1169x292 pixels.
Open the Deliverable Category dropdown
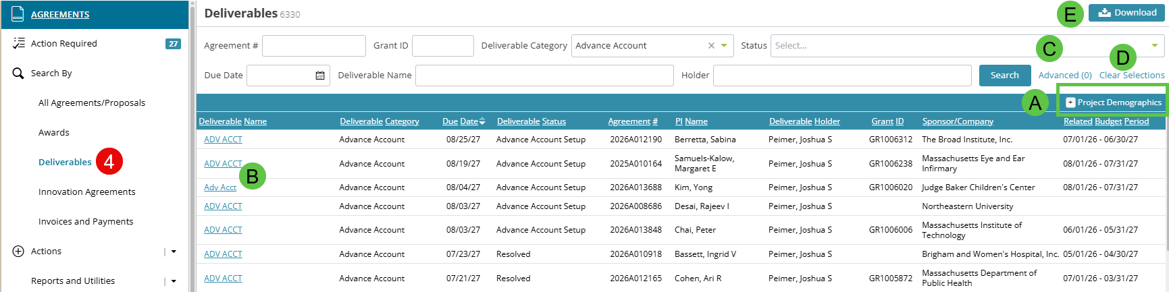tap(724, 46)
